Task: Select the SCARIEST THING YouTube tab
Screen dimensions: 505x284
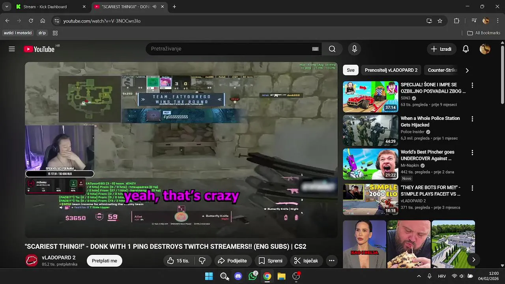Action: 130,7
